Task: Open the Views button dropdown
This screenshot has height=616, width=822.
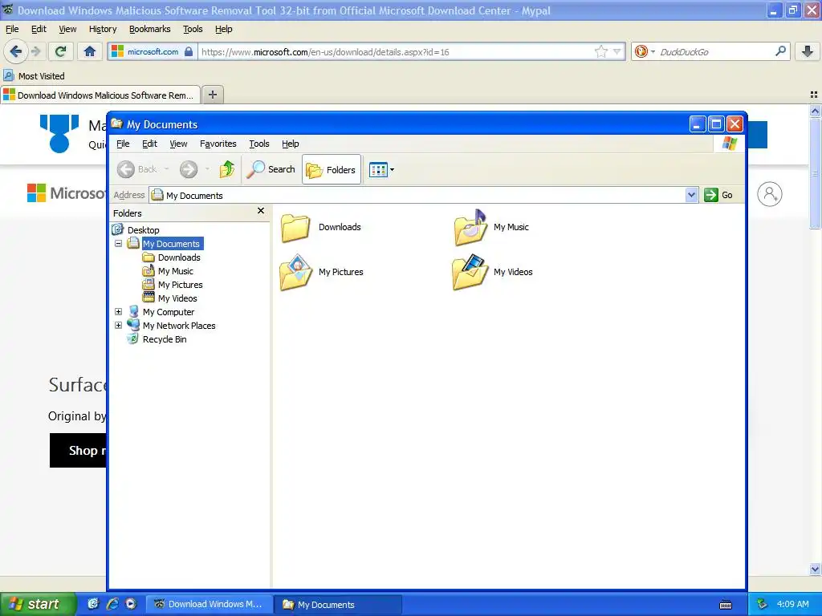Action: [381, 169]
